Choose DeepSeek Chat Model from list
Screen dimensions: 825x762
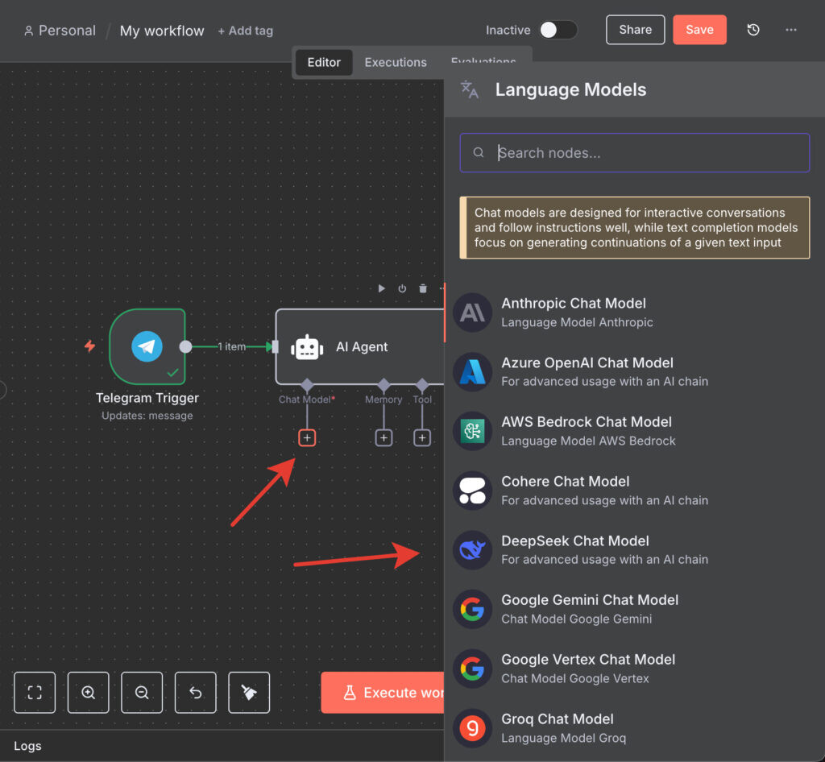575,549
